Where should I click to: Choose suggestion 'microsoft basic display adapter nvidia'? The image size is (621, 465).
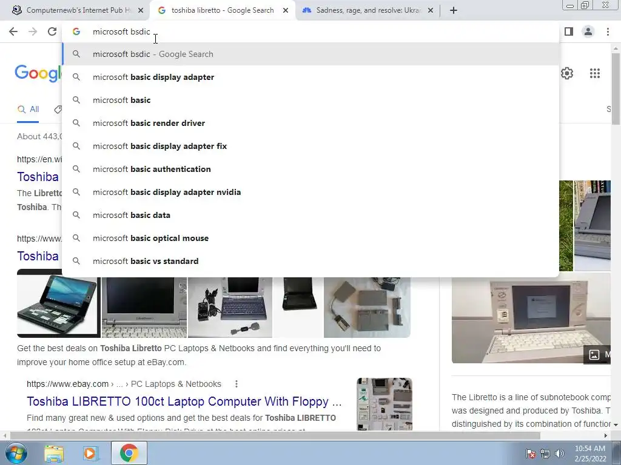coord(311,192)
